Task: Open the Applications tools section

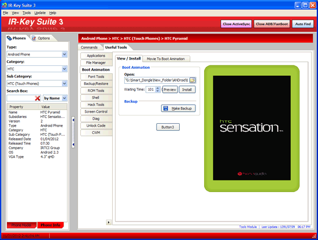Action: [96, 56]
